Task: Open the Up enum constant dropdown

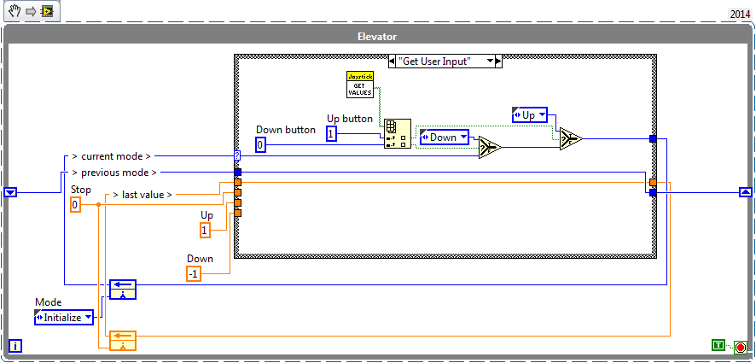Action: click(543, 115)
